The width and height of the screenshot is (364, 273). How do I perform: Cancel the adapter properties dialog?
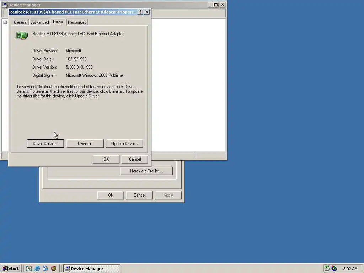(135, 159)
